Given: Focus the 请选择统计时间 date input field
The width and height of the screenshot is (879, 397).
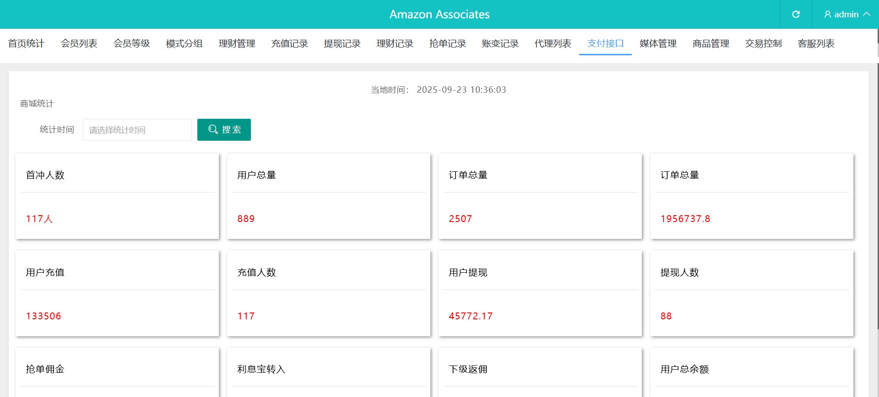Looking at the screenshot, I should (x=137, y=130).
